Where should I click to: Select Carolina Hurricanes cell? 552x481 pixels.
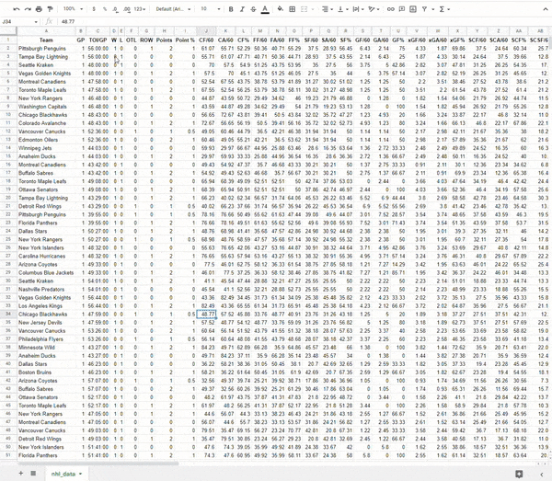pos(46,256)
